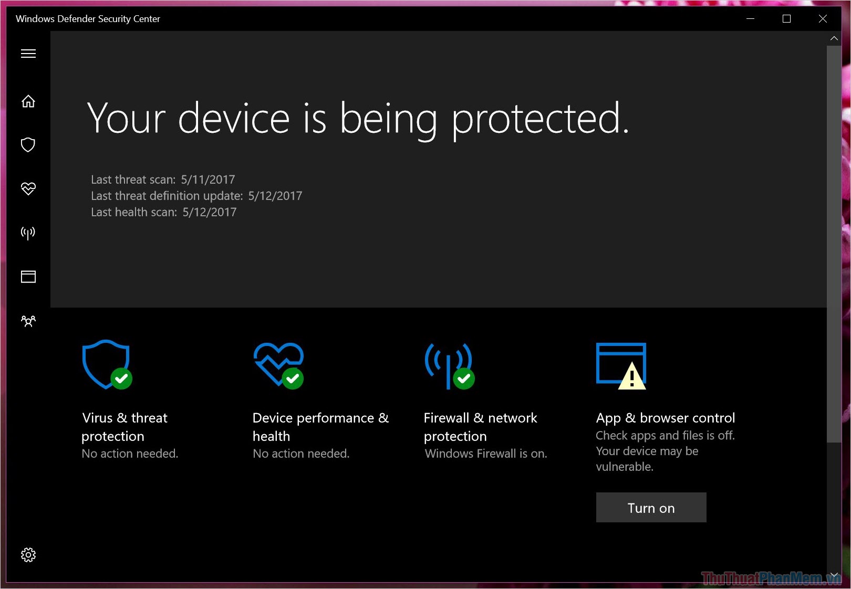This screenshot has width=851, height=589.
Task: Click the Family options icon in sidebar
Action: [x=28, y=321]
